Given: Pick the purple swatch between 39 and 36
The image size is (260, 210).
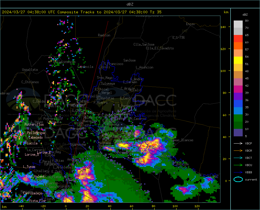Looking at the screenshot, I should 238,96.
